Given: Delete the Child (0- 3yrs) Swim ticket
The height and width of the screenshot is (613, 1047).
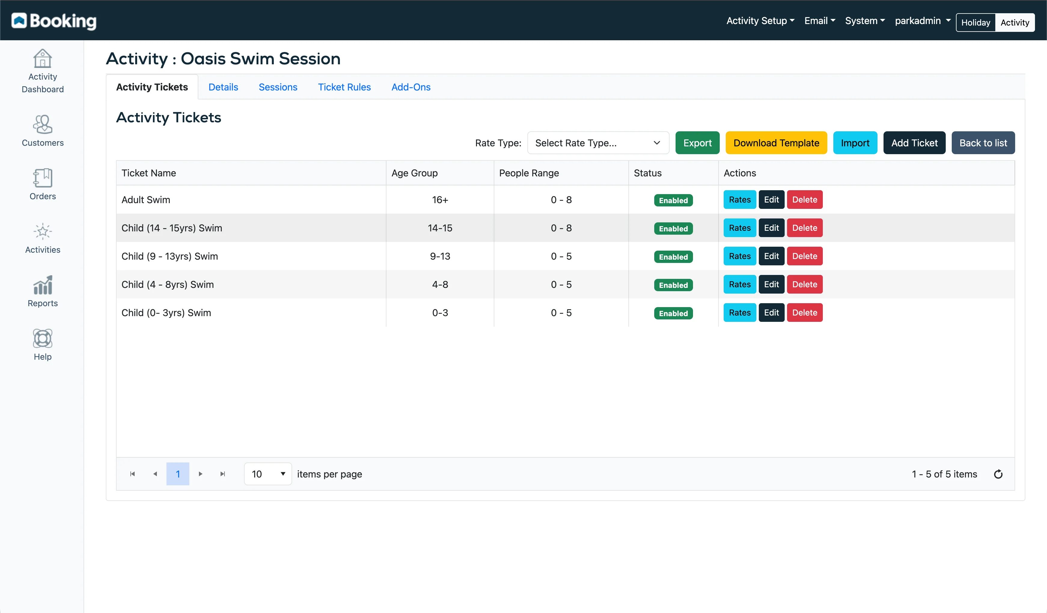Looking at the screenshot, I should coord(804,313).
